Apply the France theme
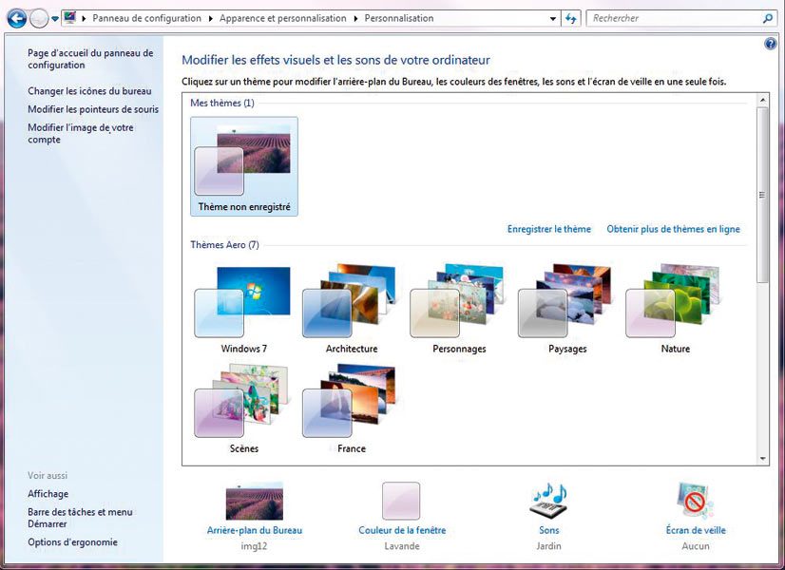785x570 pixels. [352, 409]
